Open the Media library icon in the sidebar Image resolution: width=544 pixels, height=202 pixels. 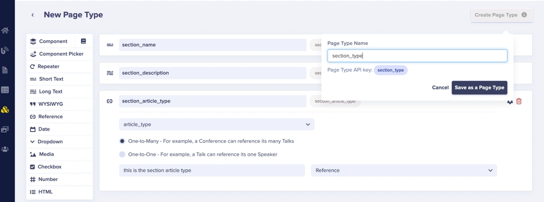[x=5, y=129]
